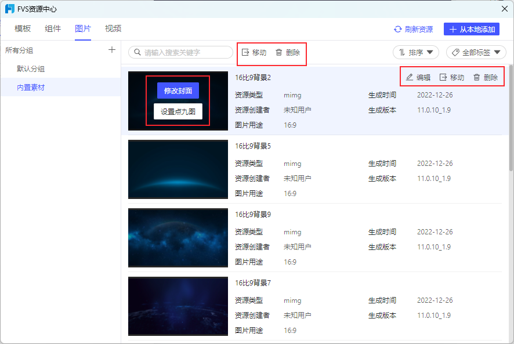
Task: Click the title 16比9背景2
Action: click(x=253, y=77)
